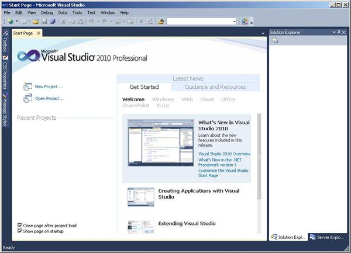Open the Test menu
The width and height of the screenshot is (351, 253).
[91, 12]
